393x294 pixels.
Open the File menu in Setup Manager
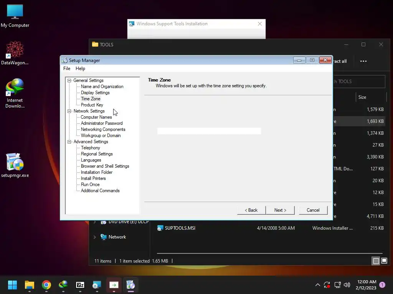coord(67,69)
